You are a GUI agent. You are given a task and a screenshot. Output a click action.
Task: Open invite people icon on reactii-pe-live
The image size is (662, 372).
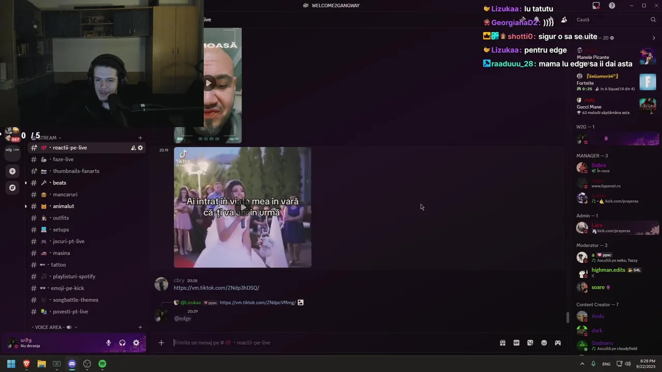tap(133, 148)
